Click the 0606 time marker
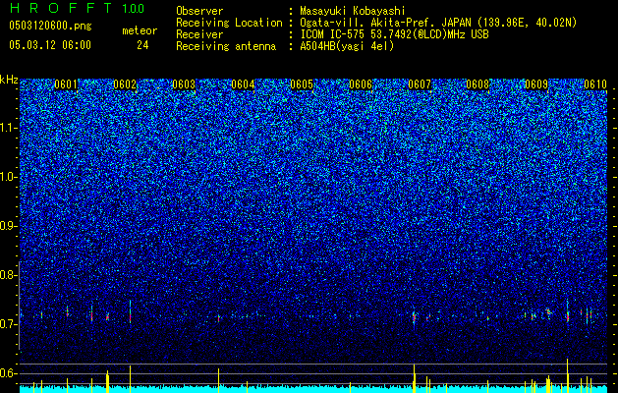618x393 pixels. pyautogui.click(x=361, y=84)
